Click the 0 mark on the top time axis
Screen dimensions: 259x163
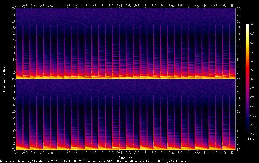pyautogui.click(x=16, y=5)
